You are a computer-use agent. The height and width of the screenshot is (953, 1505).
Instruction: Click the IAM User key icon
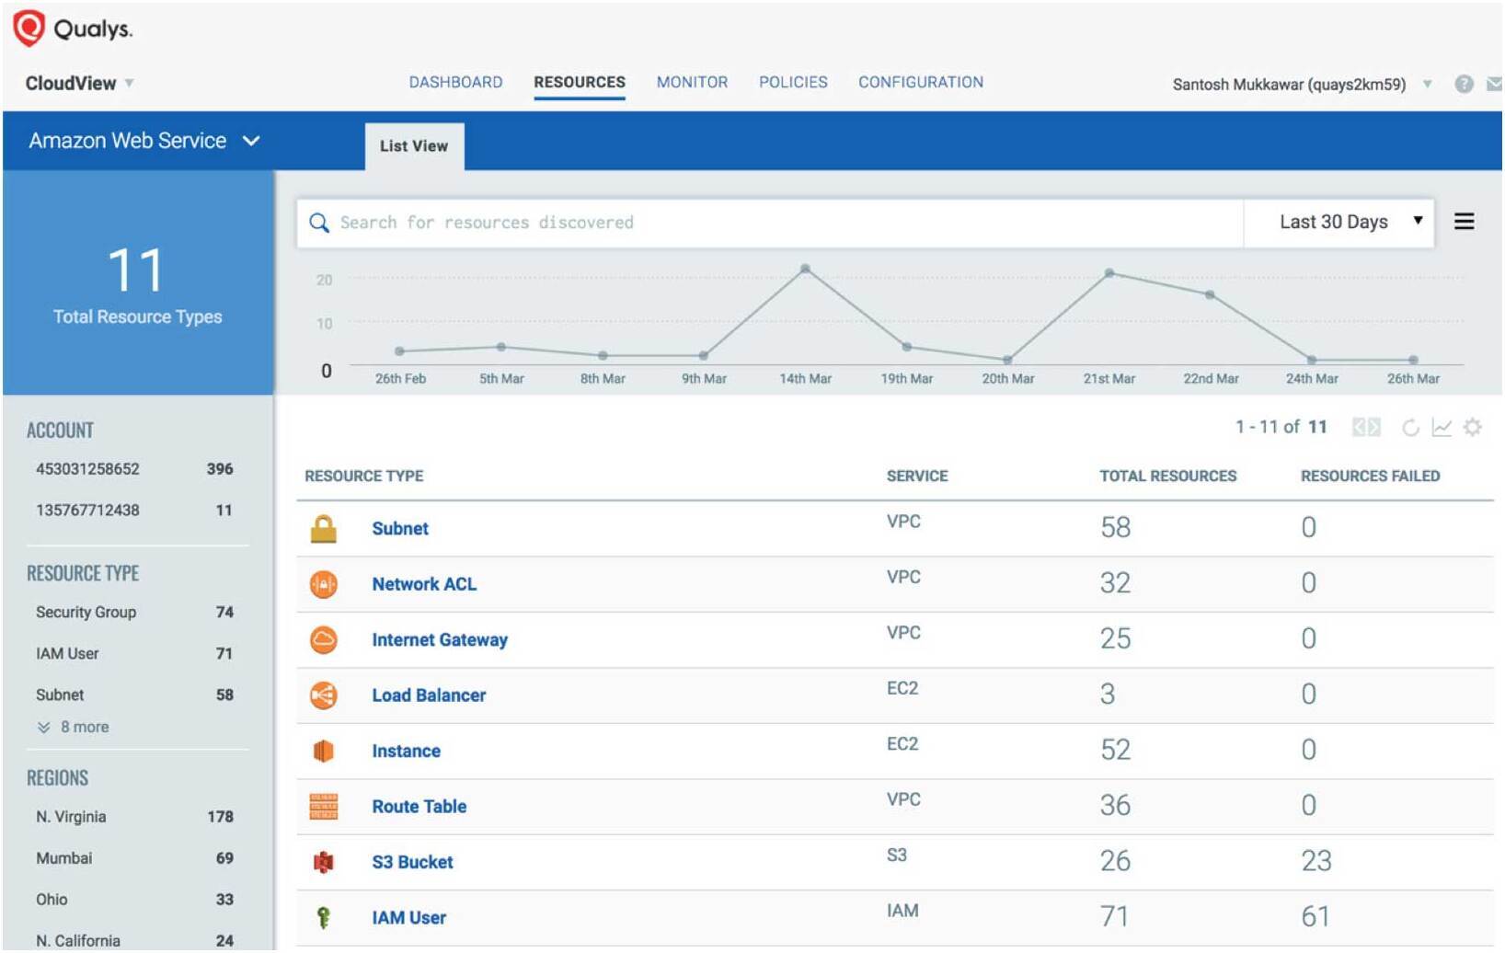tap(323, 918)
